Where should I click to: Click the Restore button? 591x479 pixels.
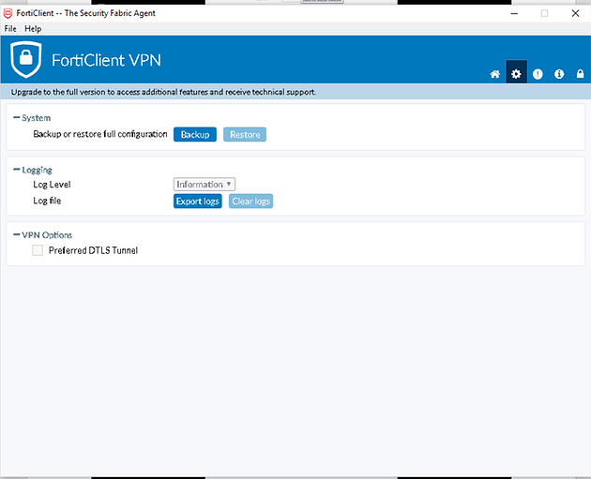[245, 134]
